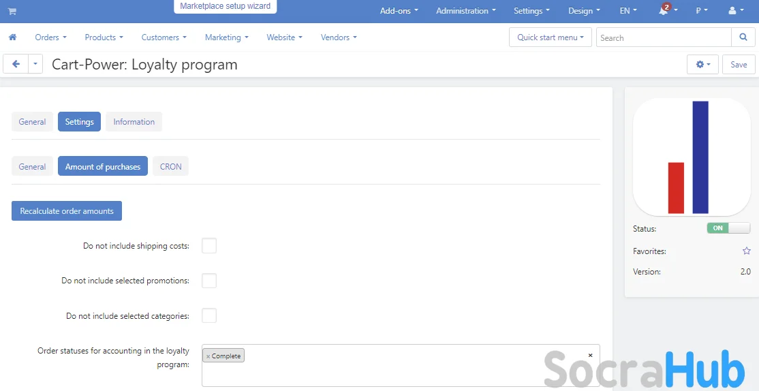Expand the Add-ons menu
759x391 pixels.
[399, 11]
